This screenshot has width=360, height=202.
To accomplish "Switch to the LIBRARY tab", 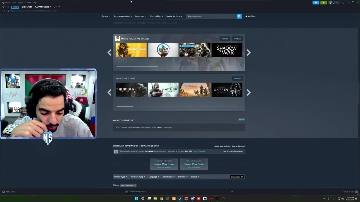I will click(x=27, y=7).
